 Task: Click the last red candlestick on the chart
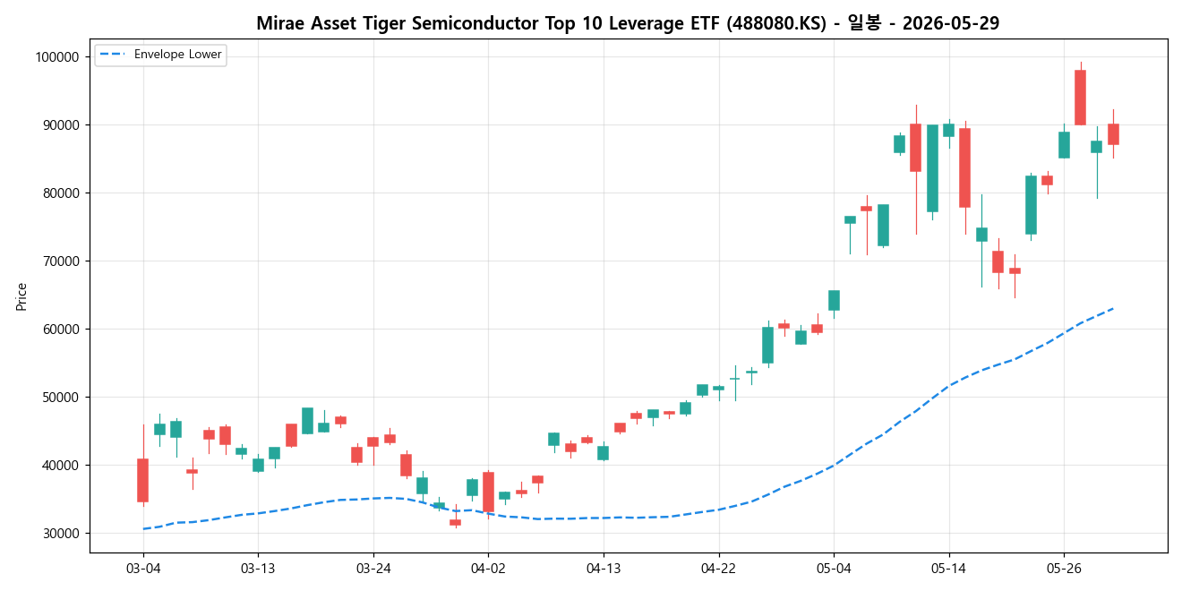(x=1113, y=134)
